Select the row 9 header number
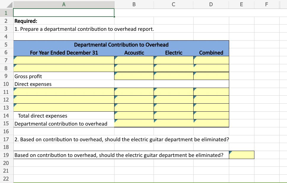The width and height of the screenshot is (287, 183). [x=6, y=76]
